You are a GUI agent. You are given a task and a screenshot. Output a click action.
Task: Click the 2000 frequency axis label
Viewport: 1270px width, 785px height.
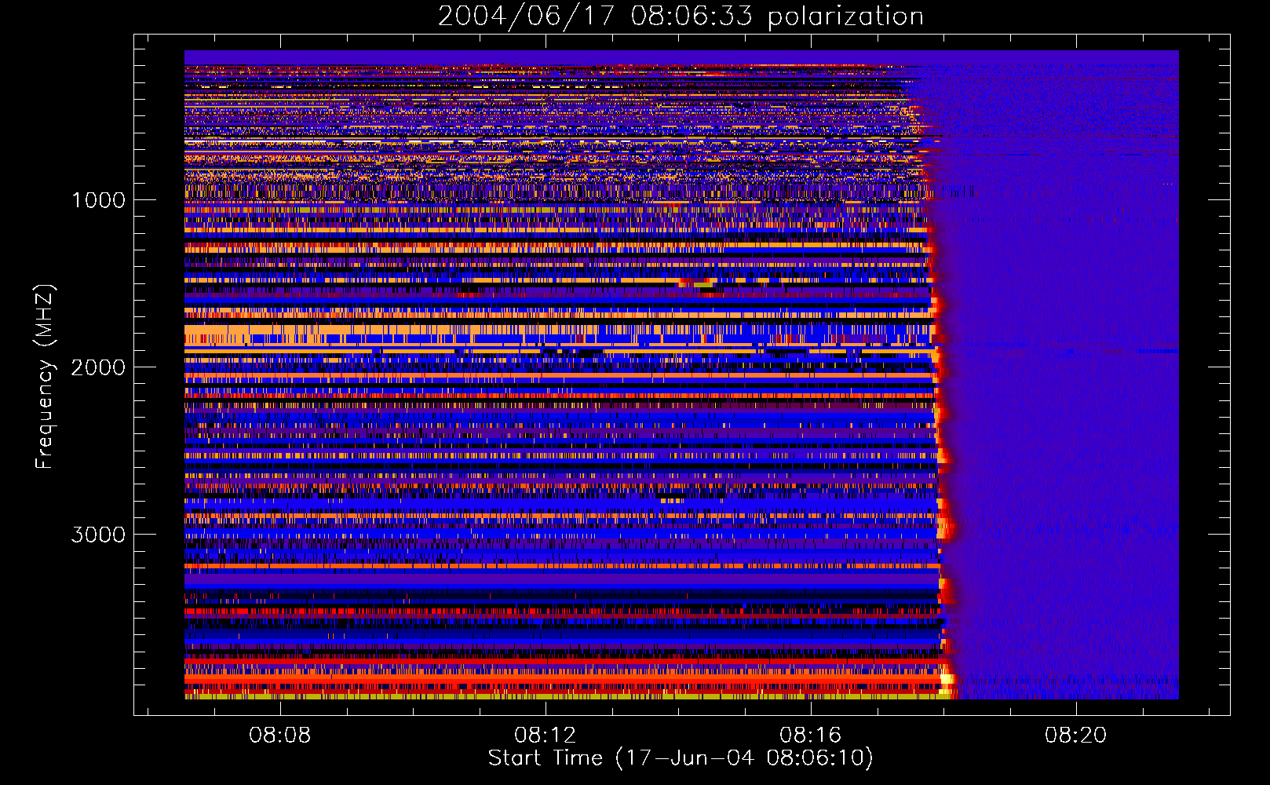point(98,367)
